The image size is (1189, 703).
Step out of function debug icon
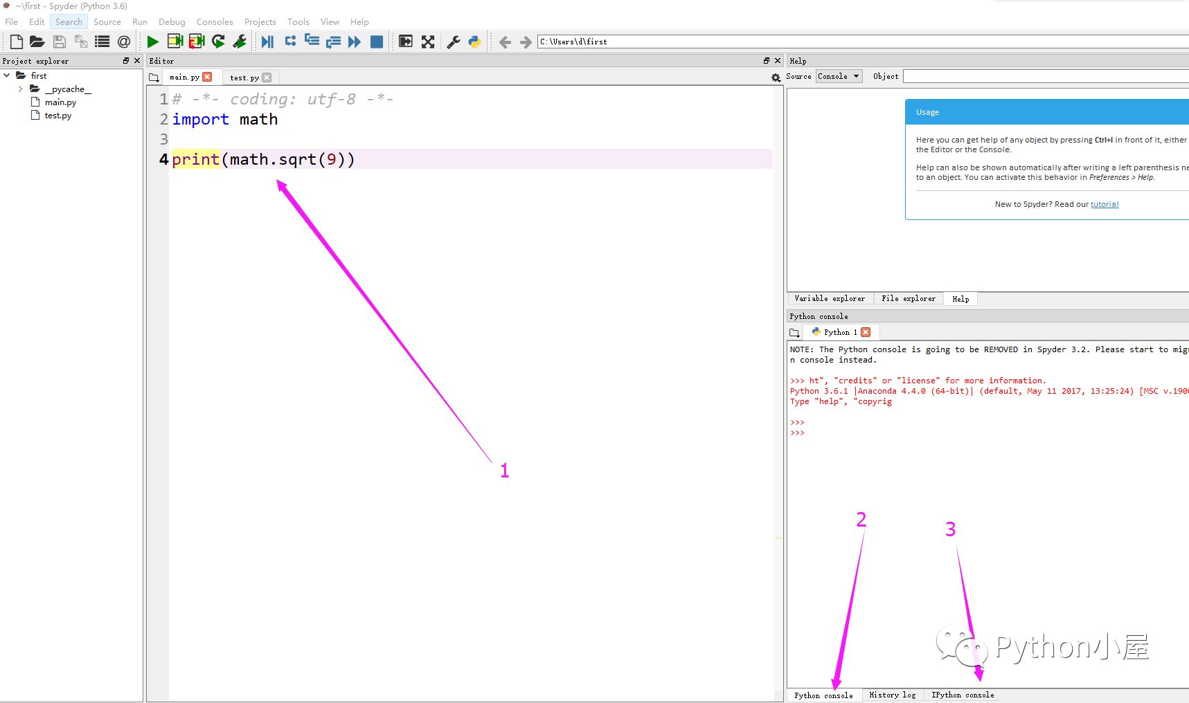coord(333,42)
